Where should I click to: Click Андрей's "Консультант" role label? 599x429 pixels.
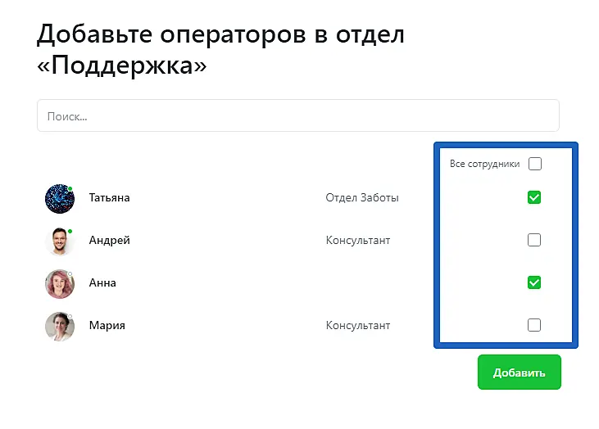[x=357, y=241]
